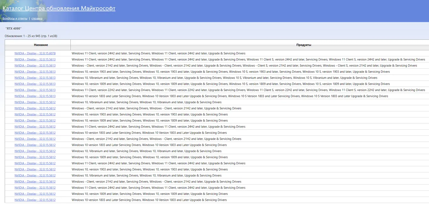Open the 32.0.15.5613 link for Windows 10 version 1903
The width and height of the screenshot is (429, 209).
tap(35, 72)
